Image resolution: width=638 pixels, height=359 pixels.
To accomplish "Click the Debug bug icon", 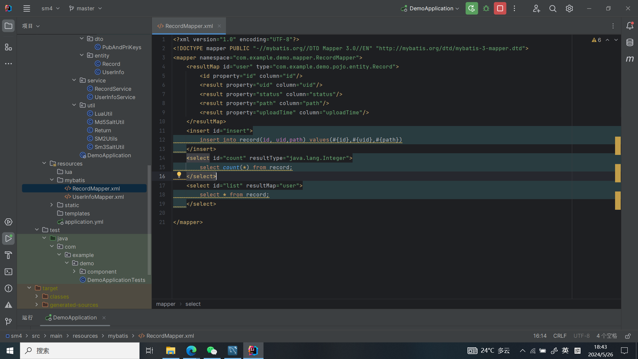I will click(486, 9).
